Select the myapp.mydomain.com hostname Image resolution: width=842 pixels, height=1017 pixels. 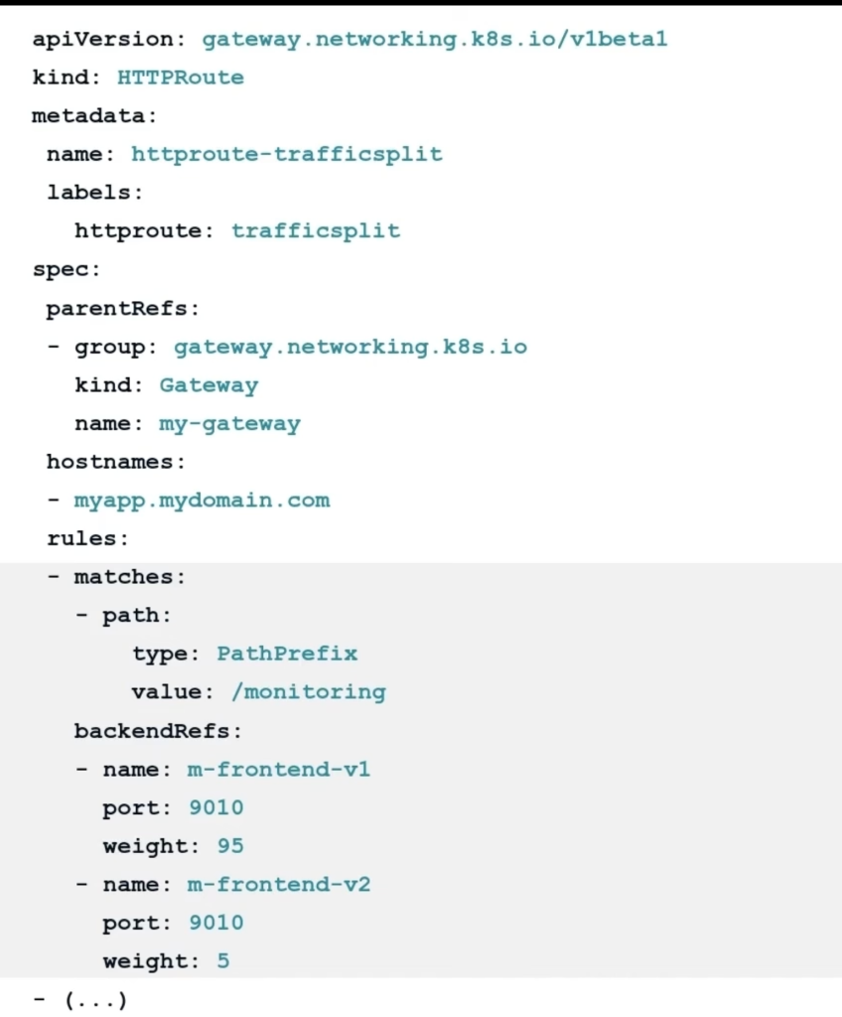[x=202, y=501]
